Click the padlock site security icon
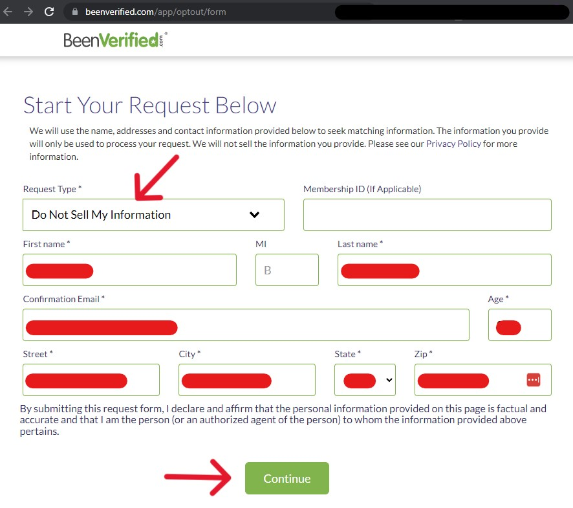This screenshot has height=508, width=573. tap(75, 12)
